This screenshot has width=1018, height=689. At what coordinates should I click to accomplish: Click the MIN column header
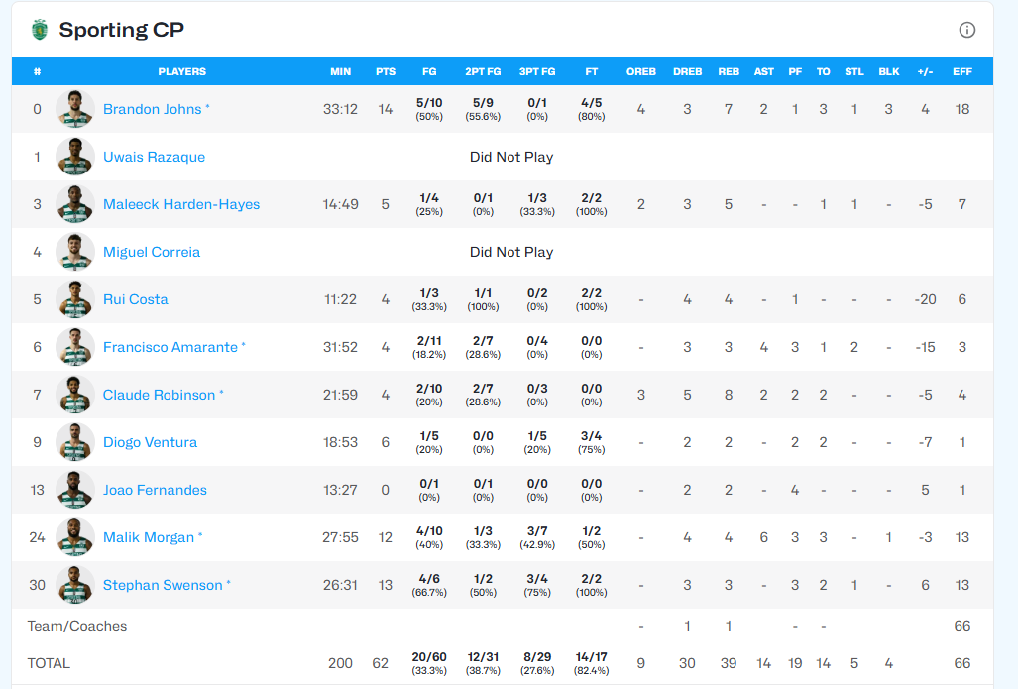(340, 71)
